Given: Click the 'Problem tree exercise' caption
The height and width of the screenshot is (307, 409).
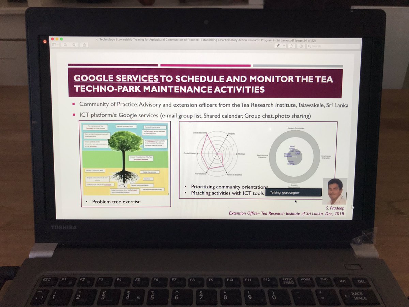Looking at the screenshot, I should (x=116, y=202).
